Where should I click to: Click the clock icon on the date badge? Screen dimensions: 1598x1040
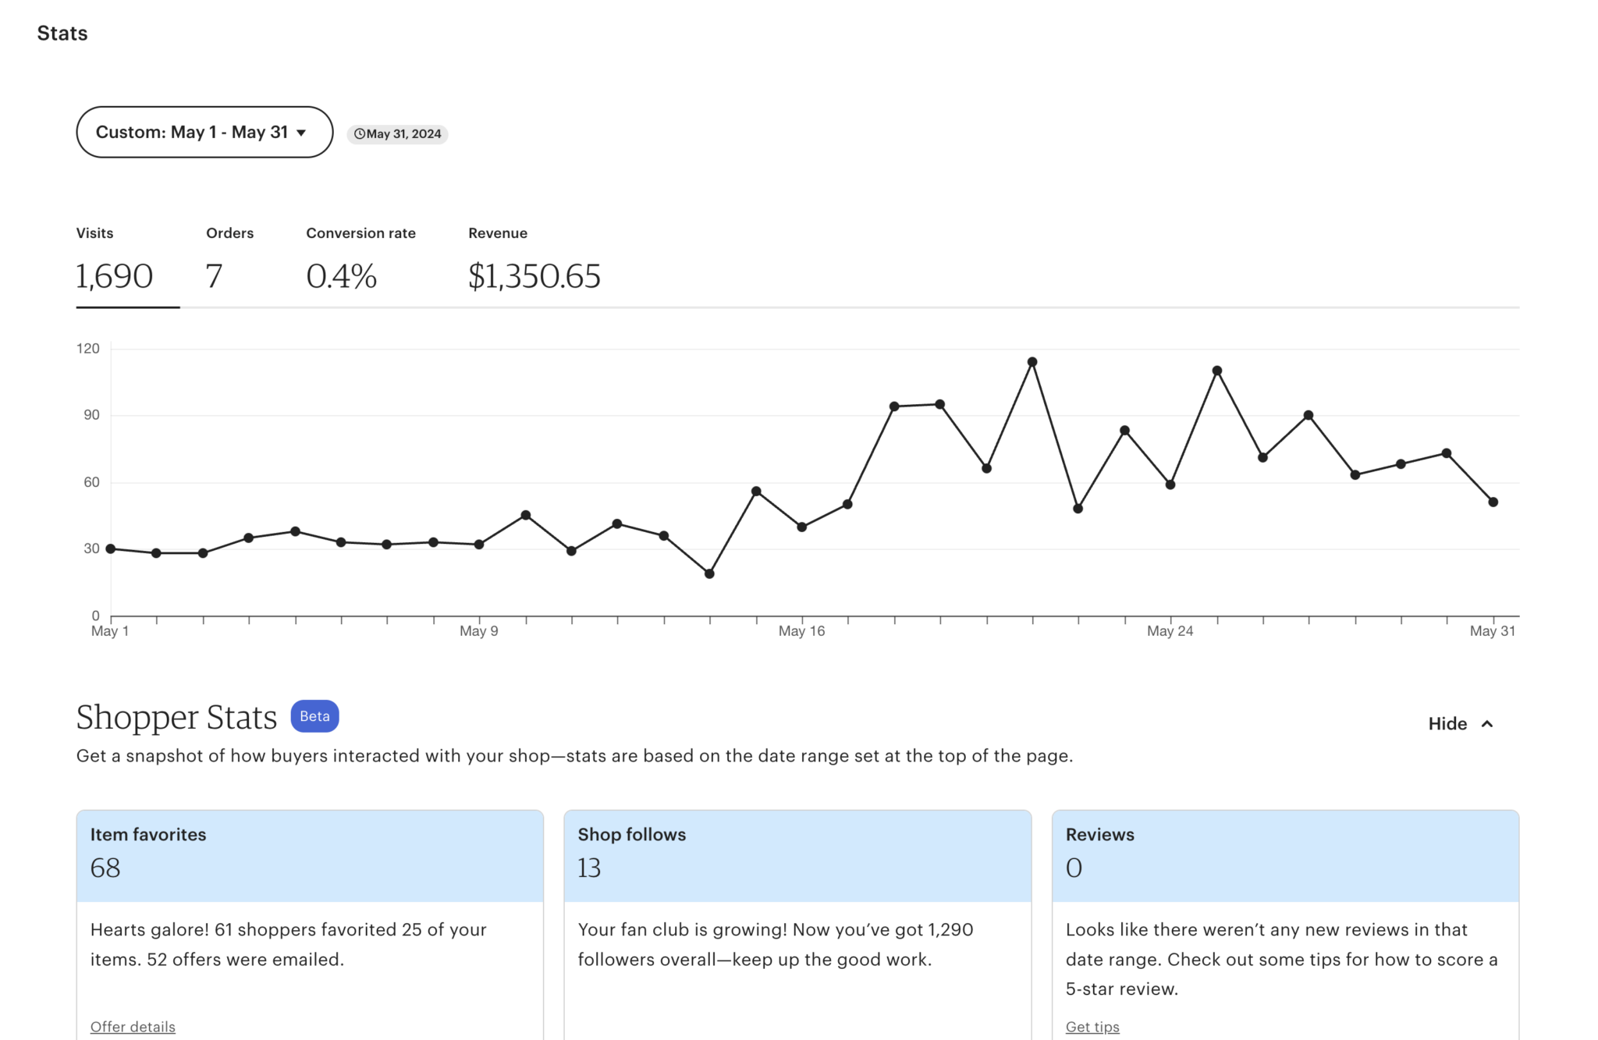[360, 133]
